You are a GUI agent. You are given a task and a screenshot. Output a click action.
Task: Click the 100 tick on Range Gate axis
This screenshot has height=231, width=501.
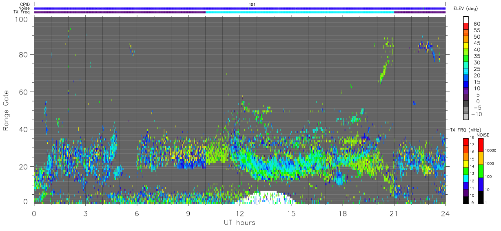[22, 20]
